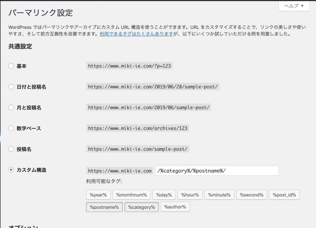The width and height of the screenshot is (316, 228).
Task: Insert the %category% tag
Action: [x=141, y=207]
